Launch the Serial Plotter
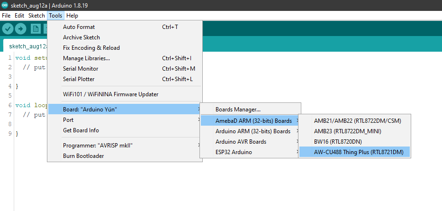 tap(125, 79)
